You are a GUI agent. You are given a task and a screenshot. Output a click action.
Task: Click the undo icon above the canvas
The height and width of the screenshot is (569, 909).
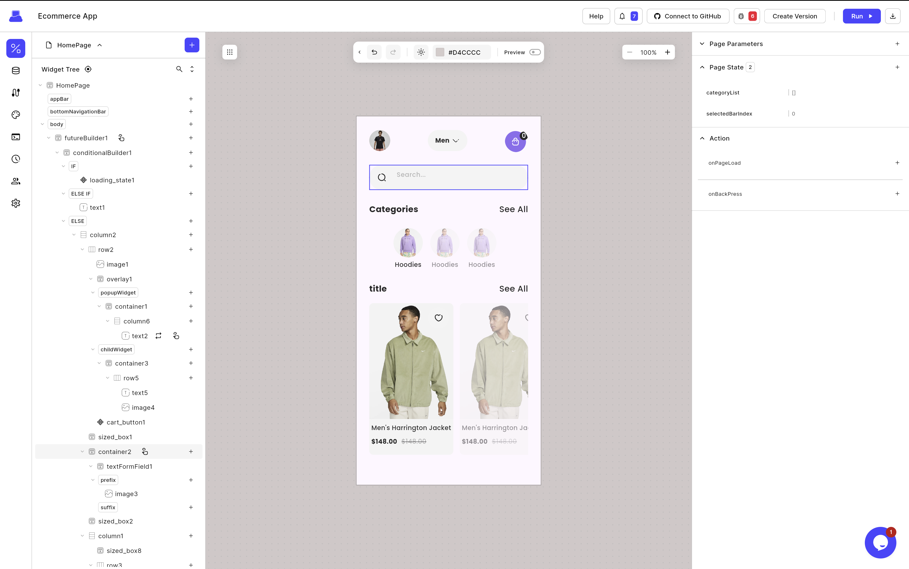click(x=374, y=52)
